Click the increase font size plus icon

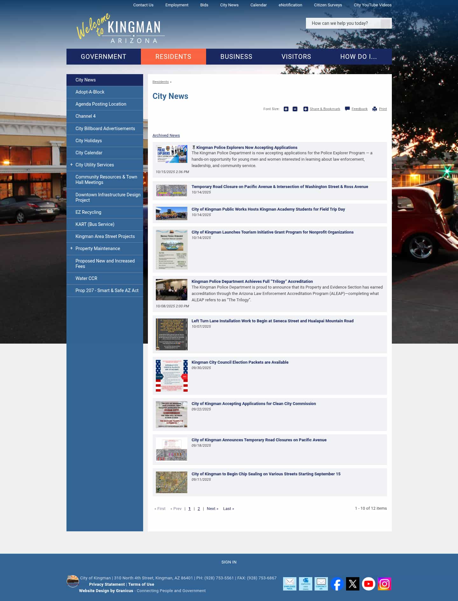(x=286, y=109)
